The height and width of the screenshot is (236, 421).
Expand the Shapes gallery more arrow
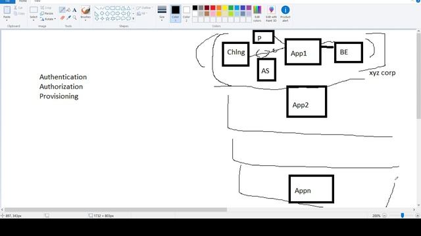tap(133, 18)
